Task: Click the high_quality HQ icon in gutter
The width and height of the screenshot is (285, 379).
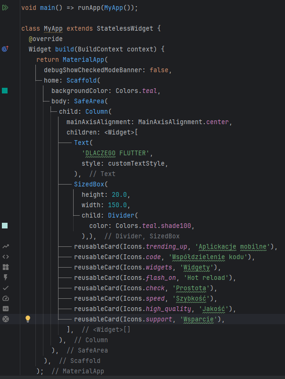Action: coord(5,309)
